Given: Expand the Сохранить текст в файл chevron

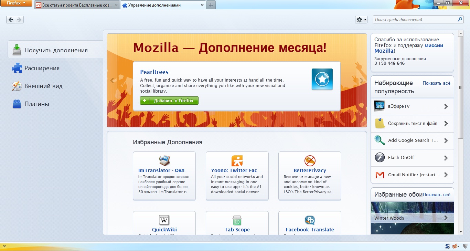Looking at the screenshot, I should (x=446, y=124).
